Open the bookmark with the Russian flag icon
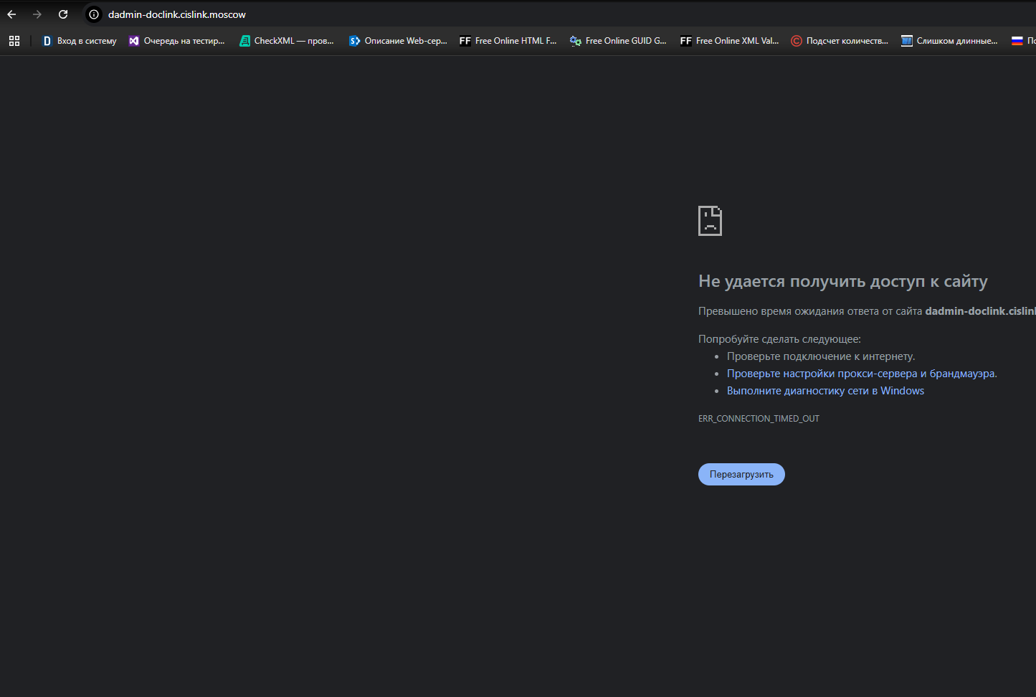The width and height of the screenshot is (1036, 697). [1023, 41]
